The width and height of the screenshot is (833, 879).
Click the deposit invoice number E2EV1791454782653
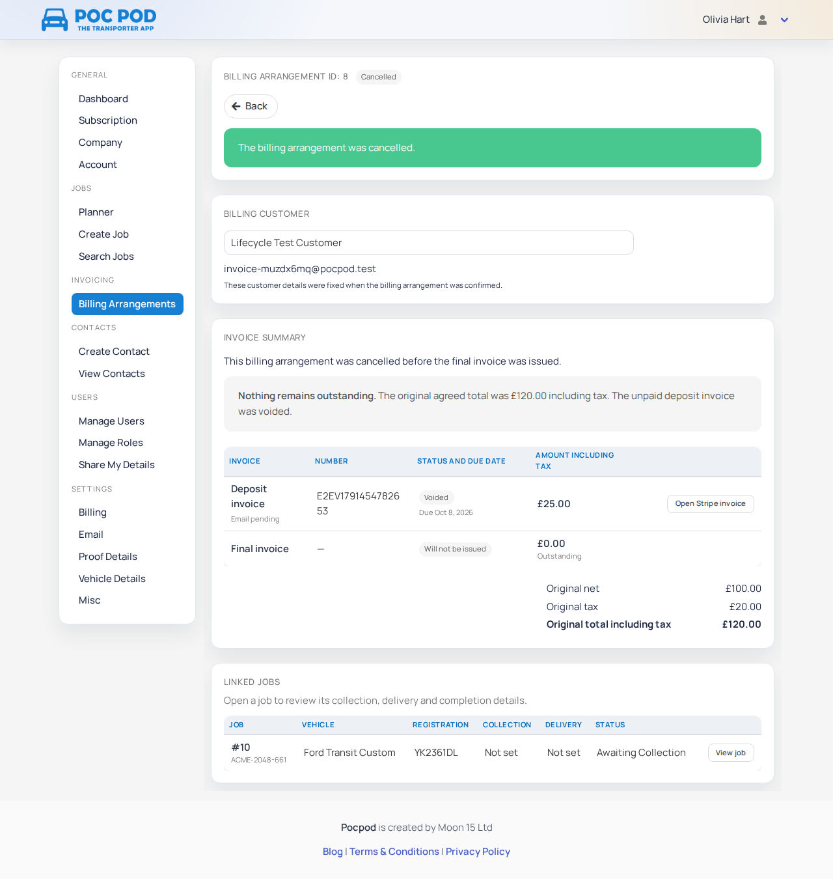click(x=358, y=504)
